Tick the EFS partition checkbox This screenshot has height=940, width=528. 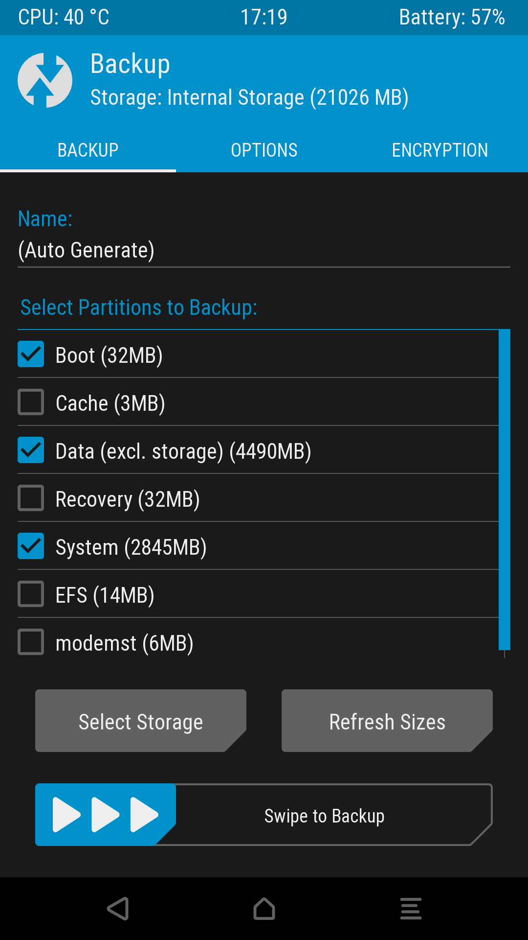31,594
